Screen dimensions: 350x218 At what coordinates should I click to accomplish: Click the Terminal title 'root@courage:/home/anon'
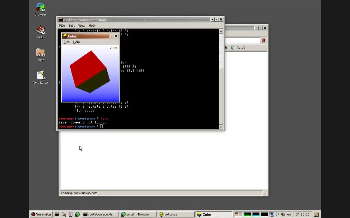tap(85, 20)
